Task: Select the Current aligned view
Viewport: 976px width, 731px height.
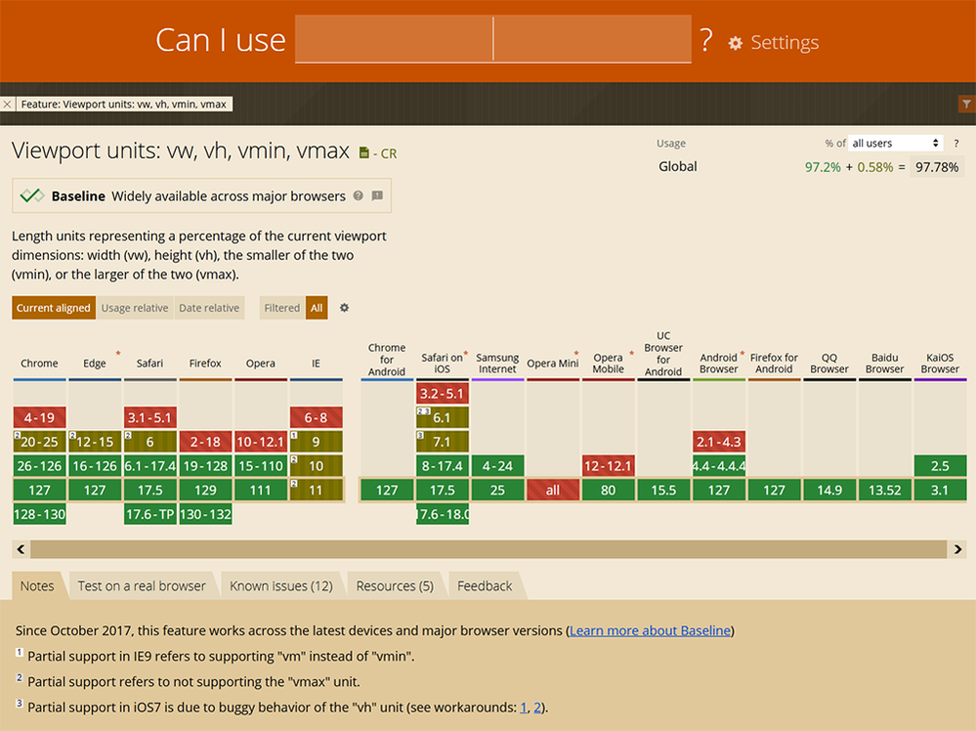Action: [x=54, y=308]
